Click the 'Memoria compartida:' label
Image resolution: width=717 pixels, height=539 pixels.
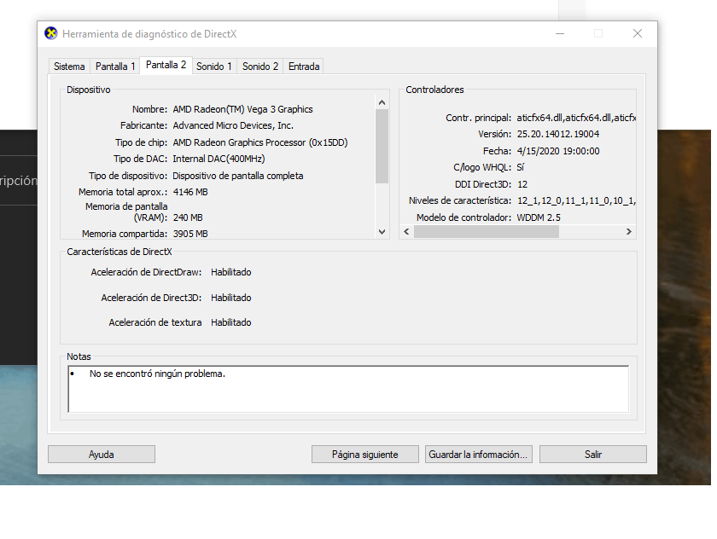125,234
